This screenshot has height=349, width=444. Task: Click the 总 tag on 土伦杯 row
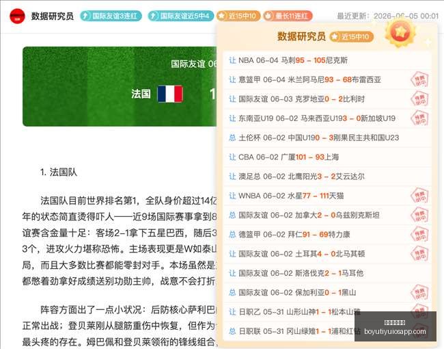pyautogui.click(x=232, y=138)
